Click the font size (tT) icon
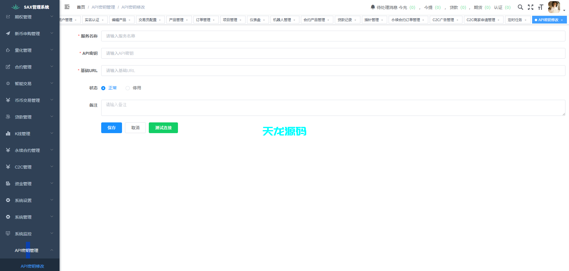 [541, 7]
